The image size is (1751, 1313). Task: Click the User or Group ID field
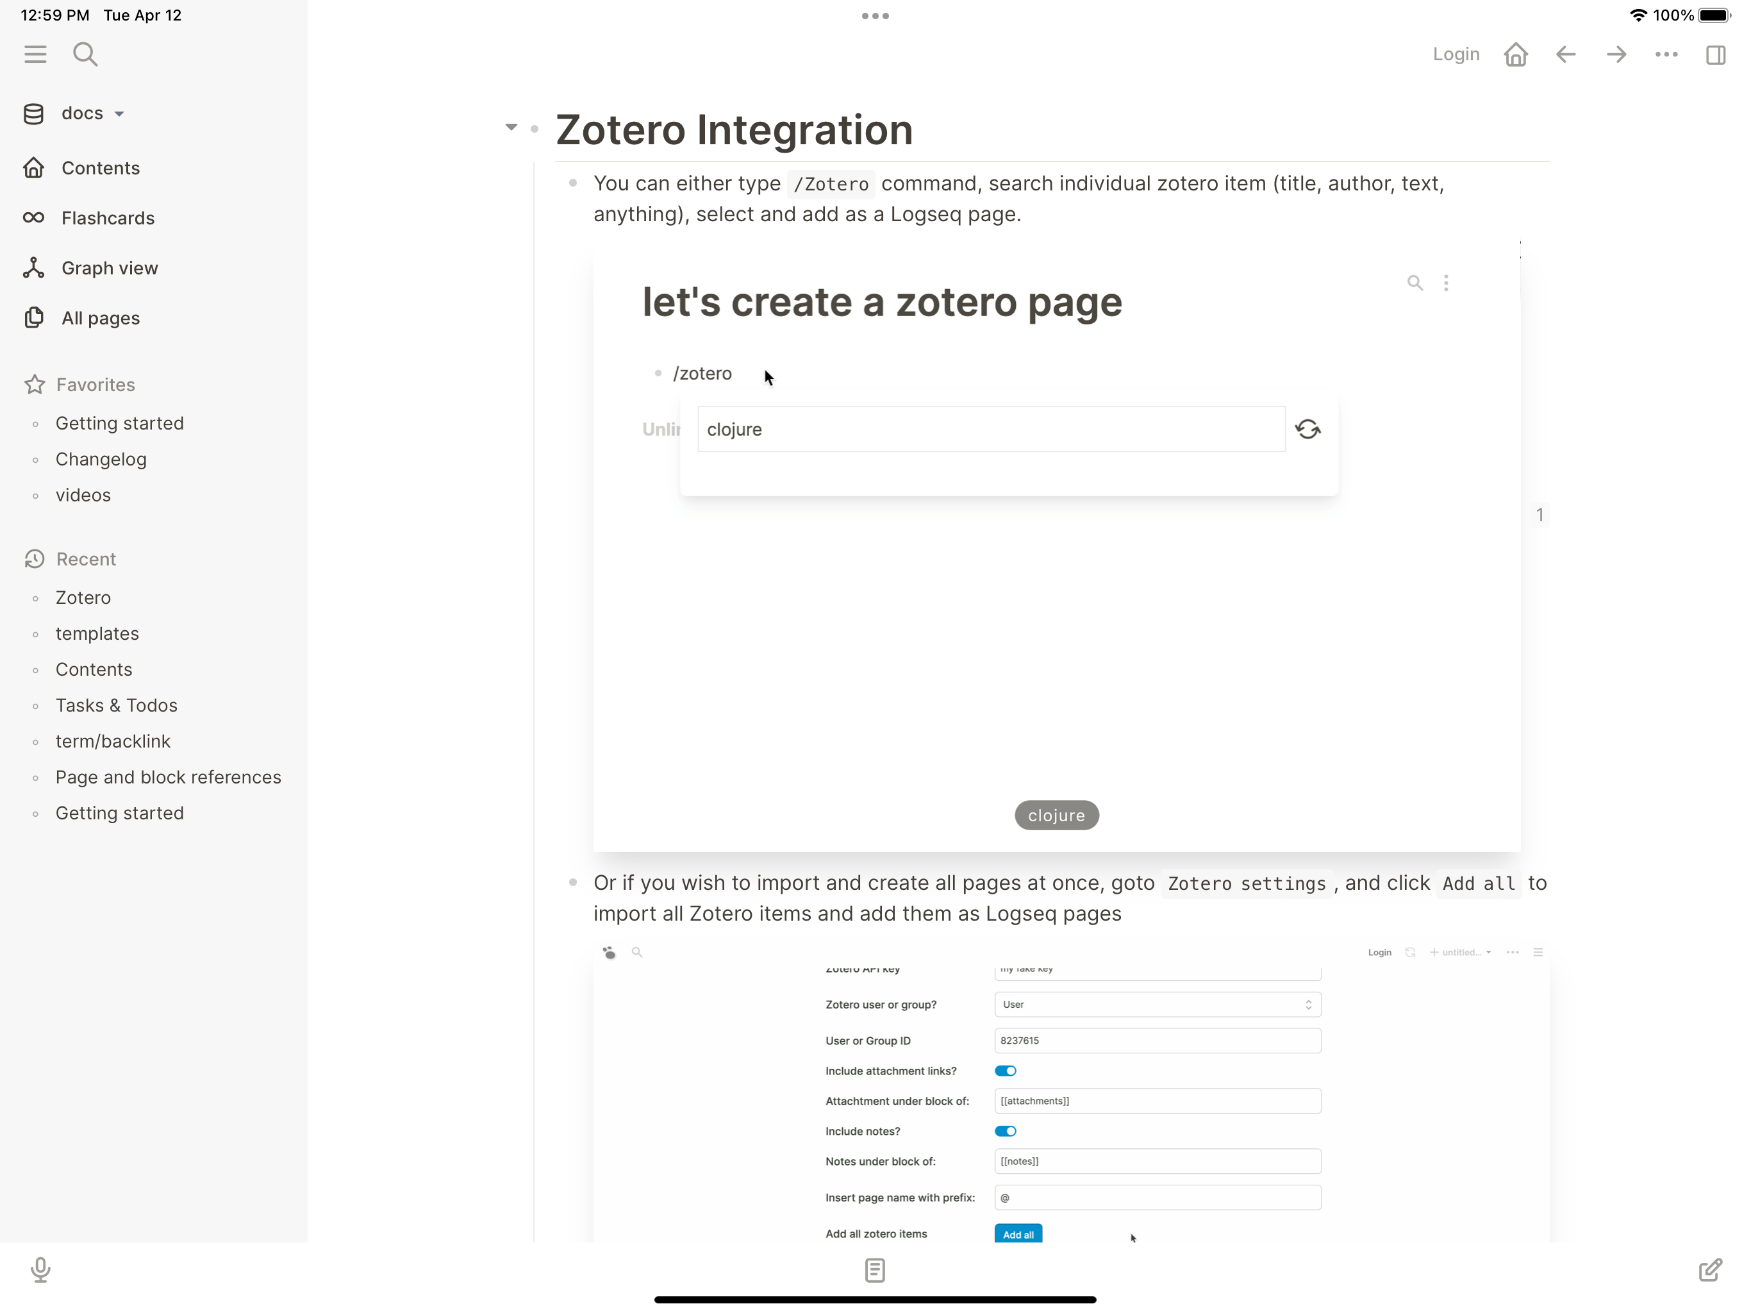coord(1158,1041)
